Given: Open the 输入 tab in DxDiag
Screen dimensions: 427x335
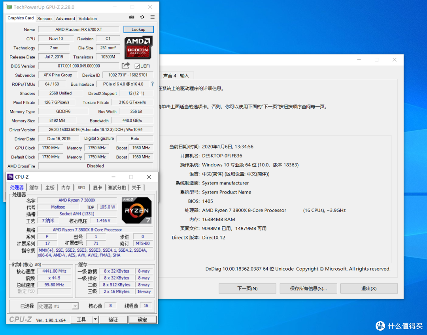Looking at the screenshot, I should [185, 76].
